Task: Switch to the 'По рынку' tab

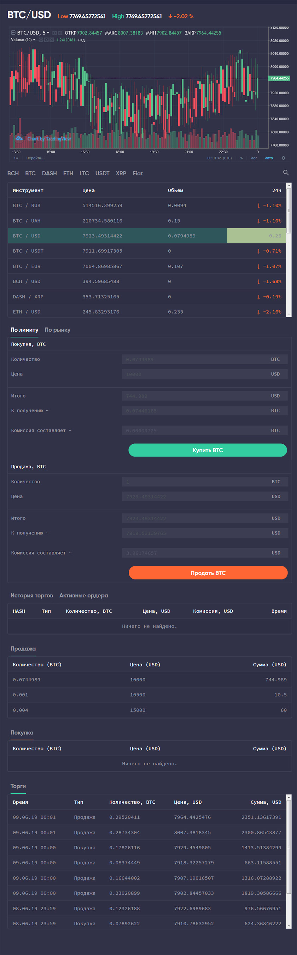Action: [57, 330]
